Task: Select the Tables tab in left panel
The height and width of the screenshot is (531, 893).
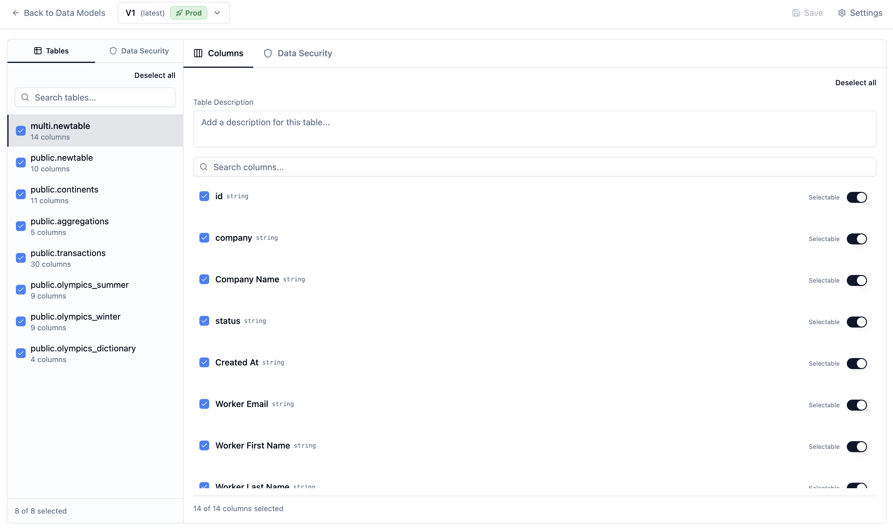Action: [51, 51]
